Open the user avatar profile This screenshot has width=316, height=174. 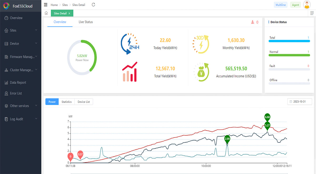click(x=307, y=5)
